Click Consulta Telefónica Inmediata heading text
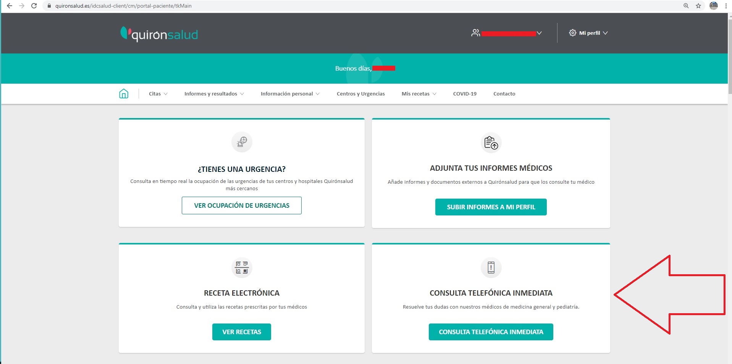This screenshot has width=732, height=364. pos(491,293)
